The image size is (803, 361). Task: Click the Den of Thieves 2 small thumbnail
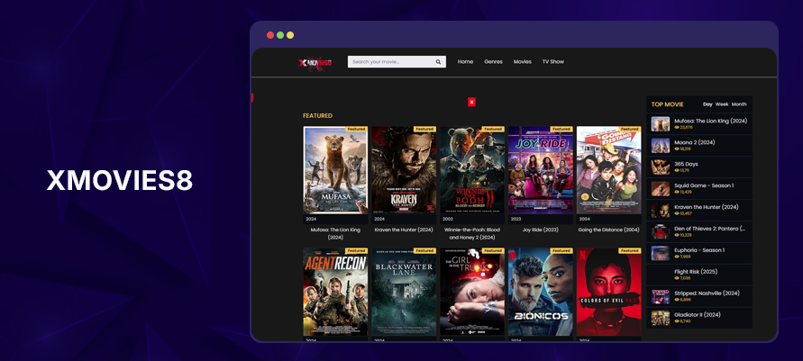coord(660,231)
